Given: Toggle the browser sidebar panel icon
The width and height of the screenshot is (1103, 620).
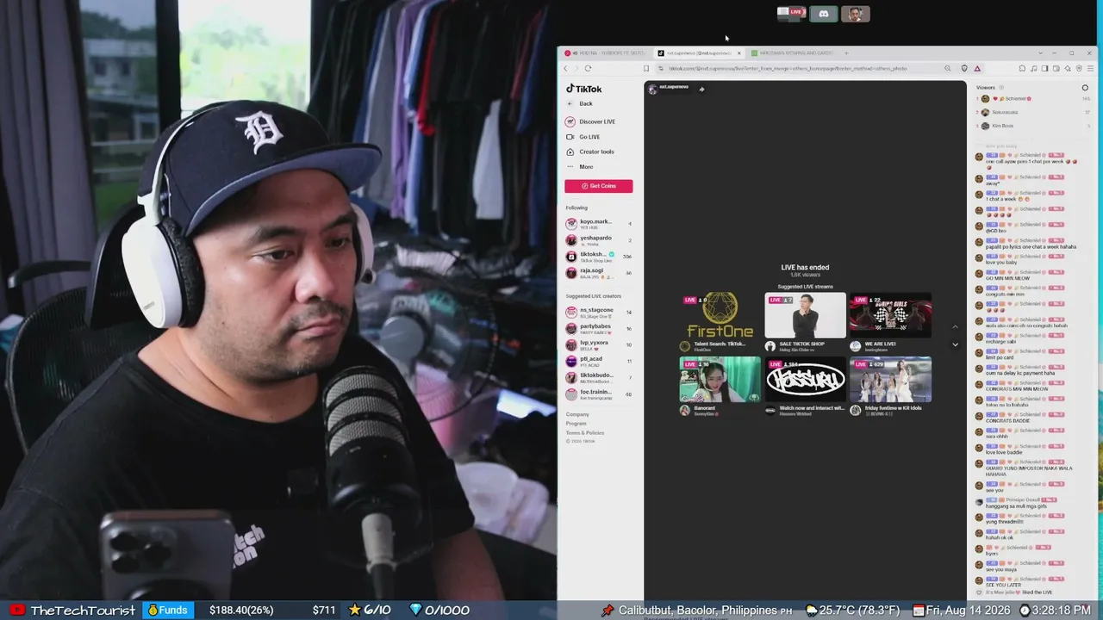Looking at the screenshot, I should 1044,68.
